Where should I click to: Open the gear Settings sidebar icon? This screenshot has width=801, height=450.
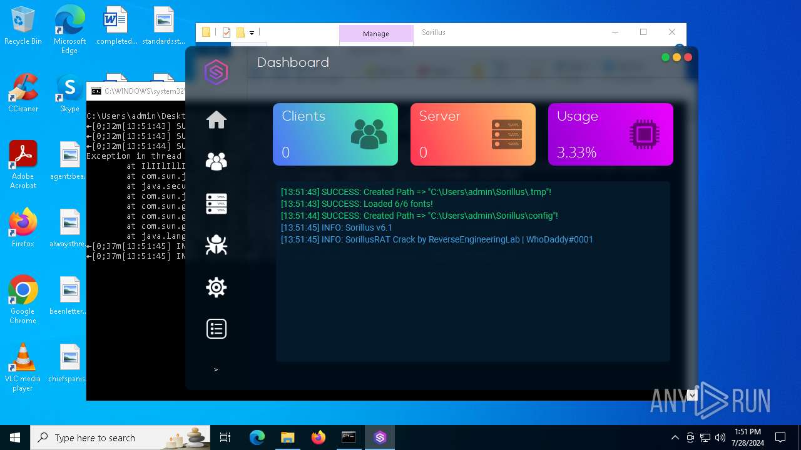pyautogui.click(x=217, y=287)
